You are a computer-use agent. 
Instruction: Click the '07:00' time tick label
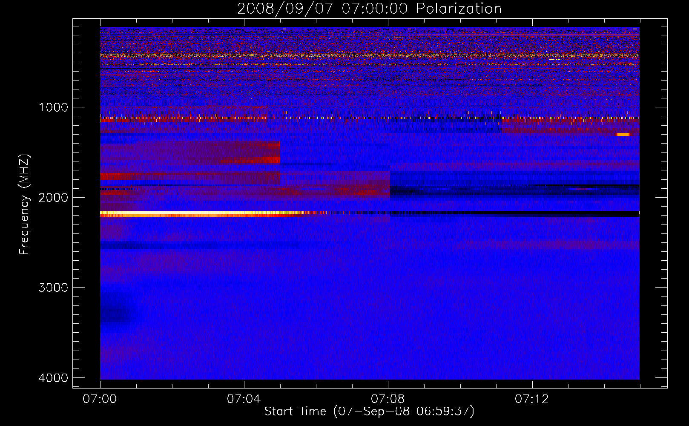pyautogui.click(x=100, y=399)
